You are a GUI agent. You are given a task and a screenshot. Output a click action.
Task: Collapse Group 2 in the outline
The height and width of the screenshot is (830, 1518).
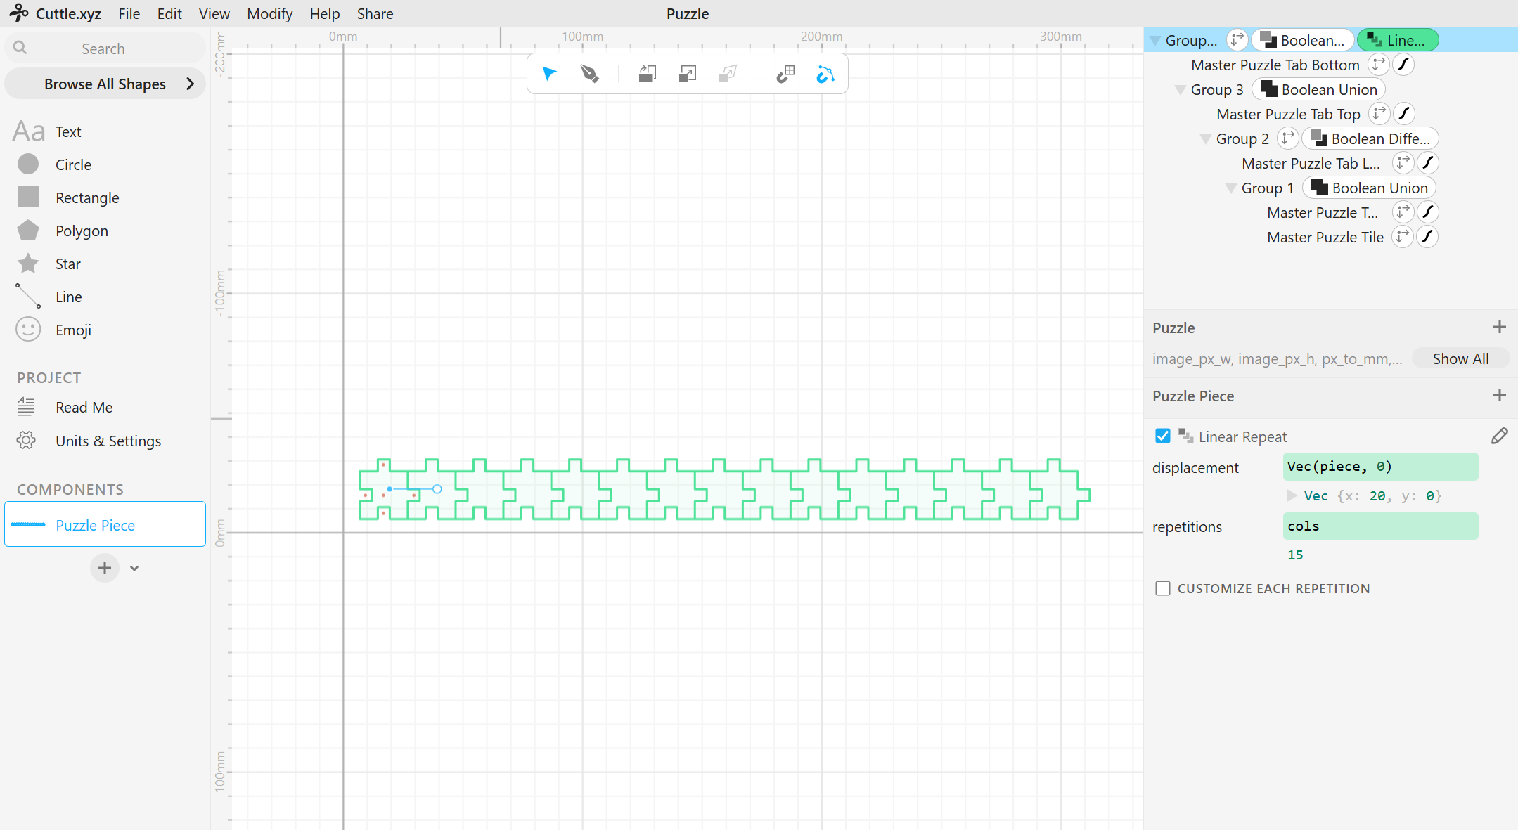1206,139
